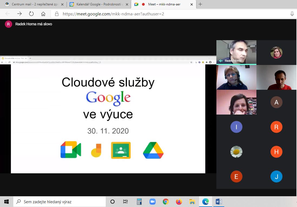This screenshot has width=297, height=207.
Task: Select the Google Meet icon on the slide
Action: pos(70,149)
